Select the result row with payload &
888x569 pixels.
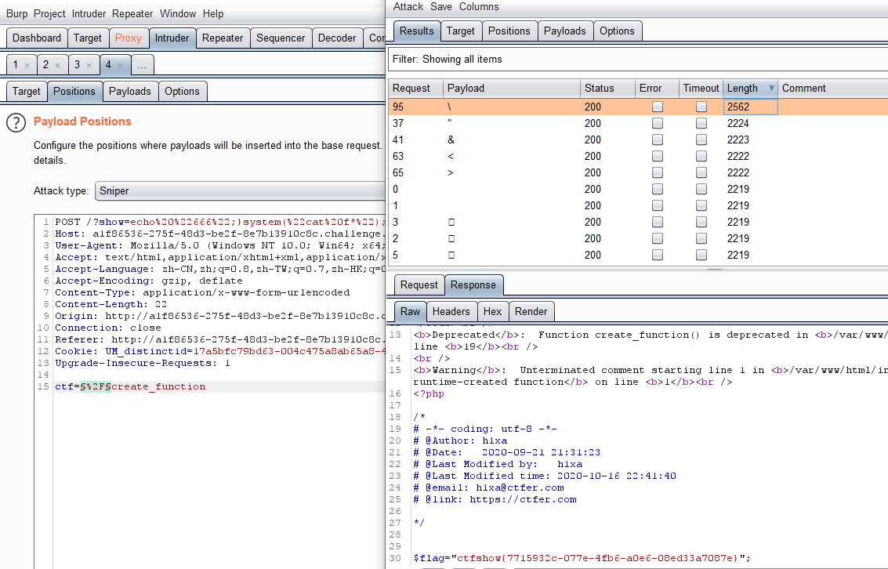coord(638,140)
